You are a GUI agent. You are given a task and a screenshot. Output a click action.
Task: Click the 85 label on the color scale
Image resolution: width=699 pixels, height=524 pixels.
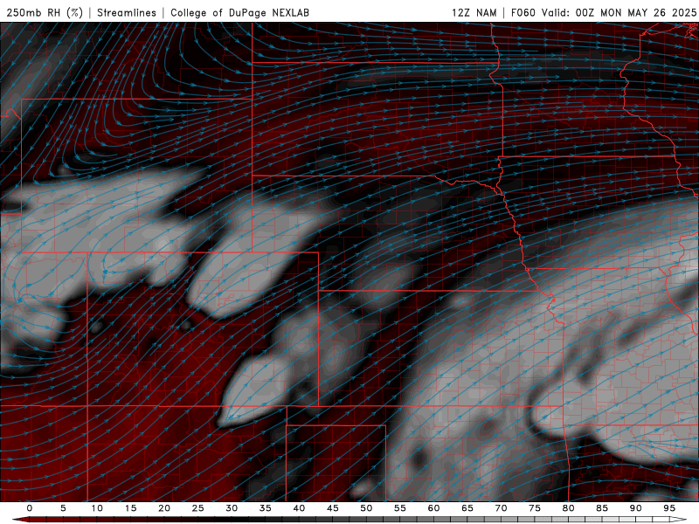tap(602, 508)
